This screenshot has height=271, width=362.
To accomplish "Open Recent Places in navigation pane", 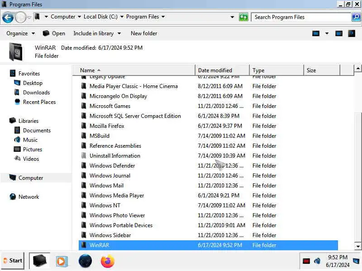I will (x=39, y=102).
